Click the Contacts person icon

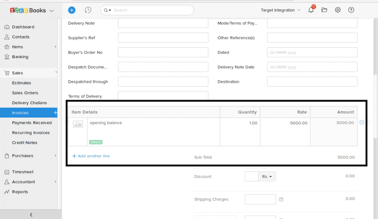[x=7, y=37]
